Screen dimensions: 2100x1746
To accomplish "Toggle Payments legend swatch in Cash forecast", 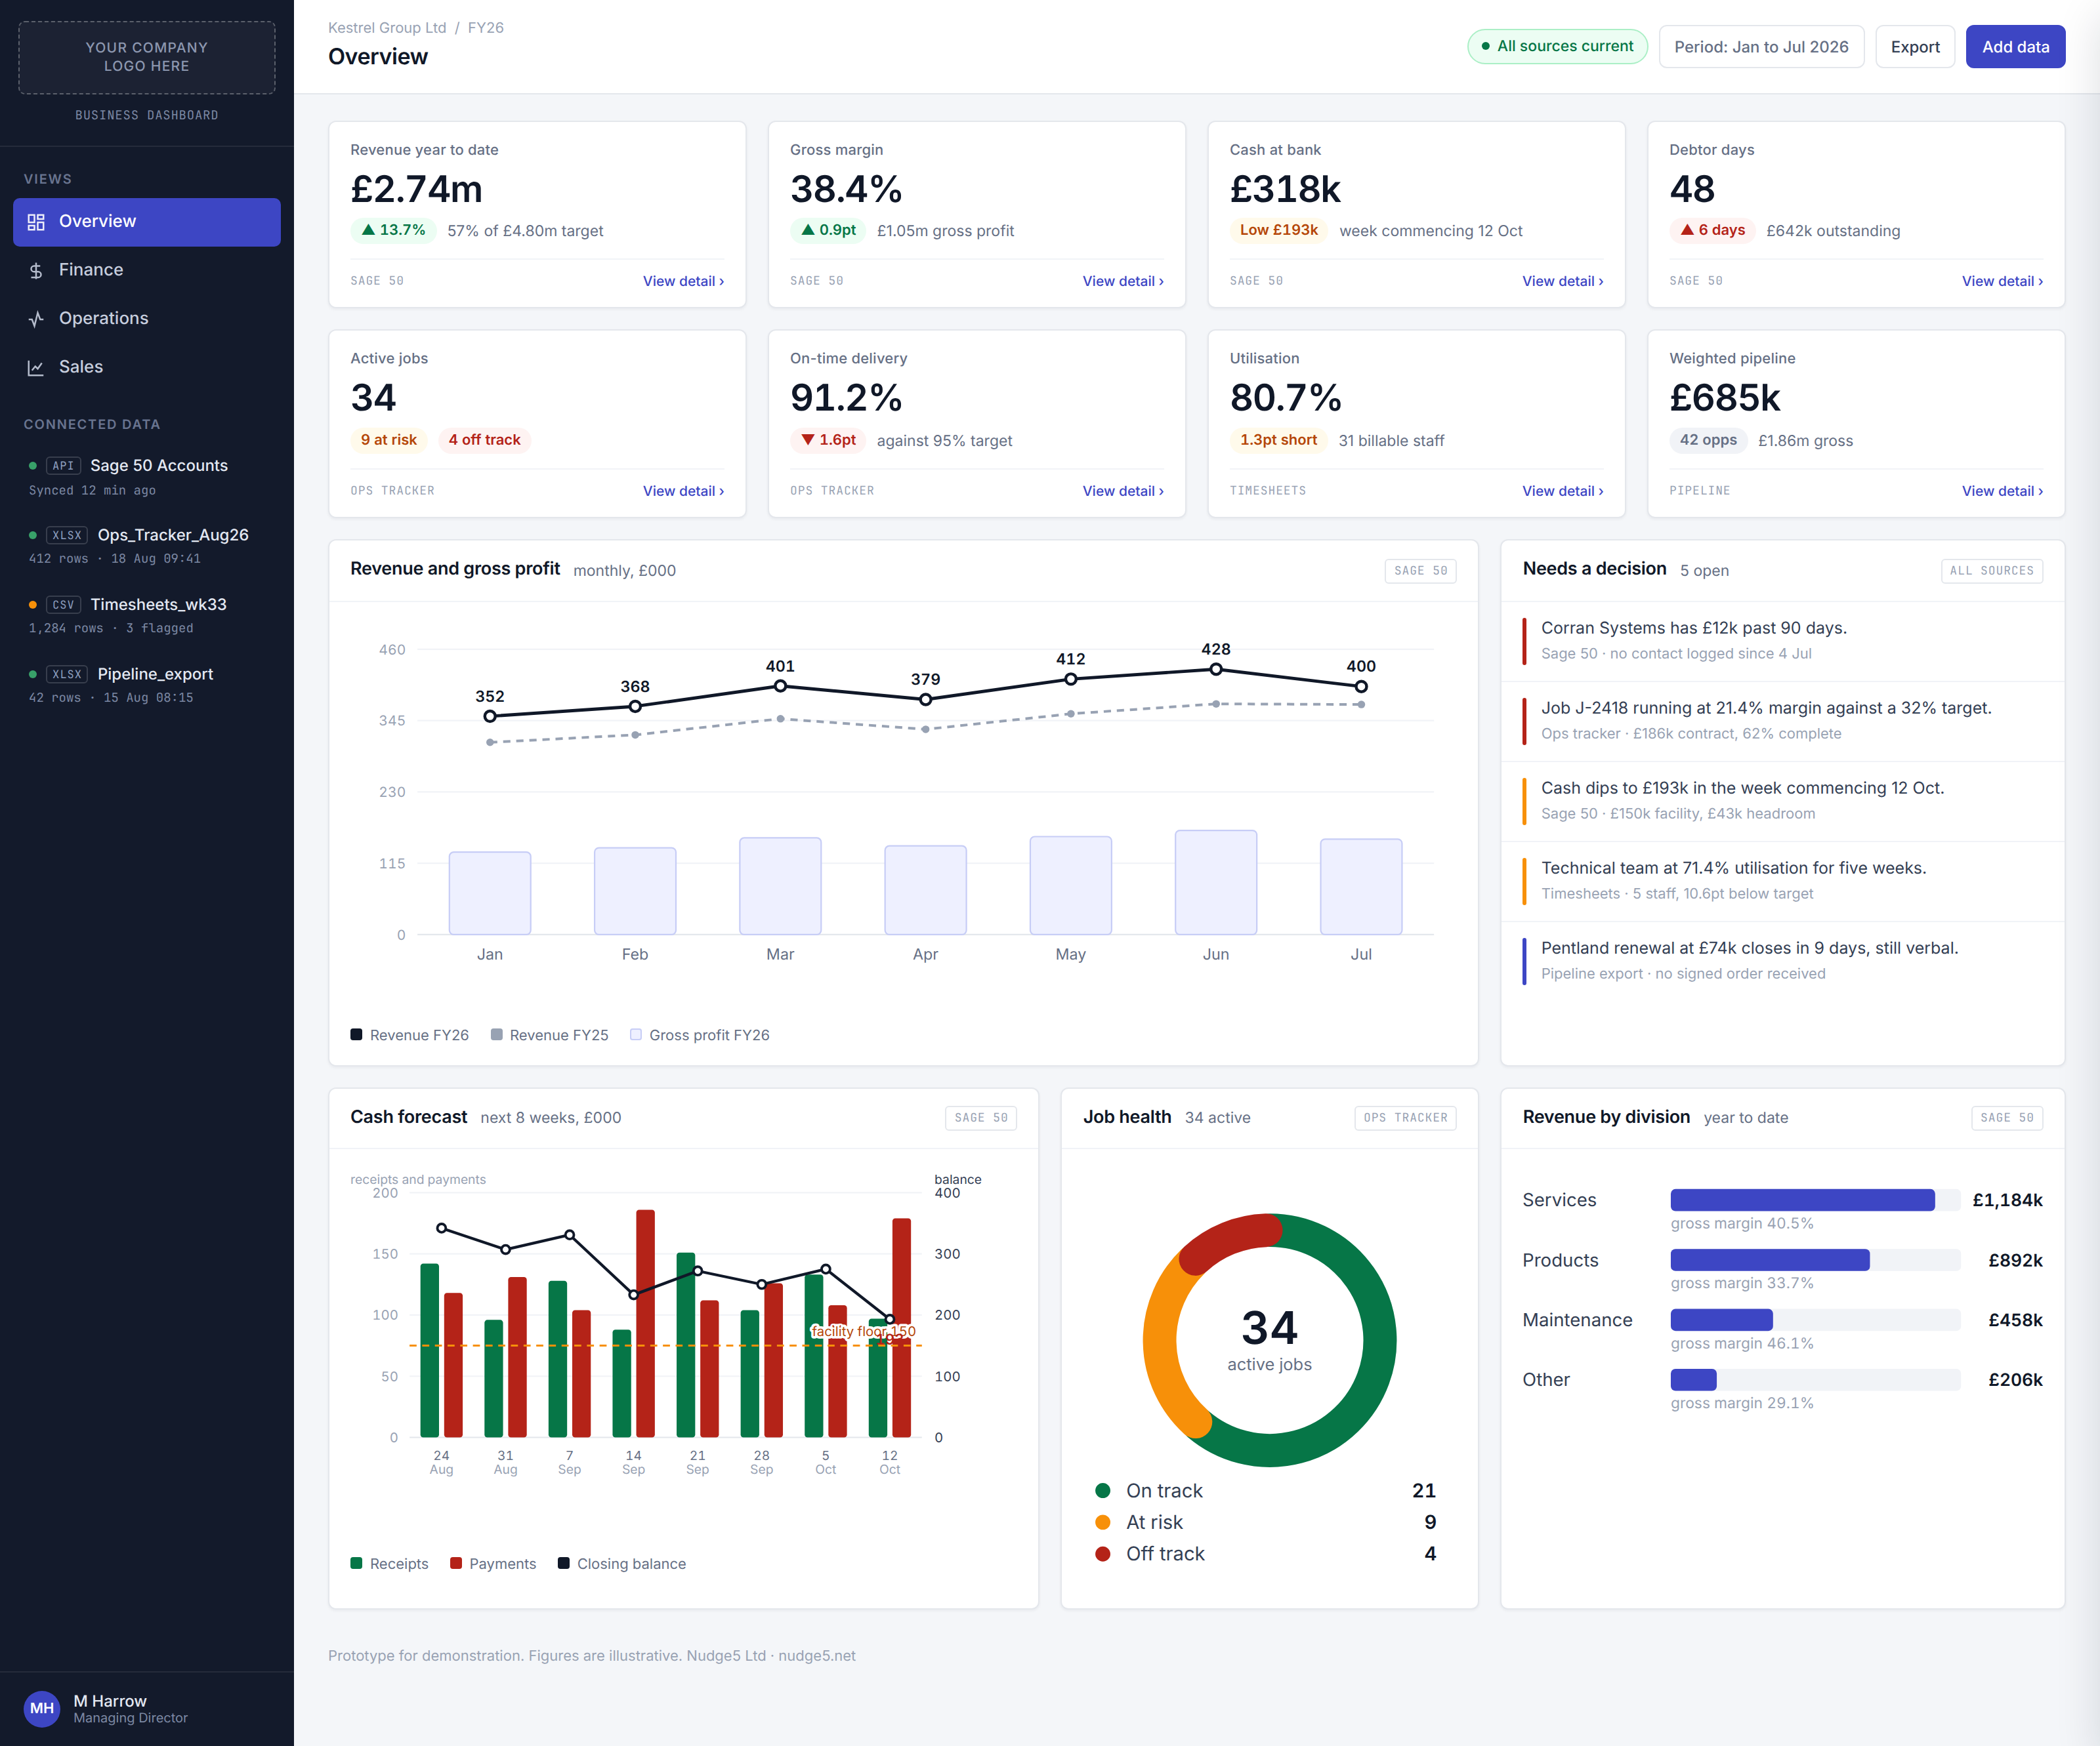I will (456, 1563).
